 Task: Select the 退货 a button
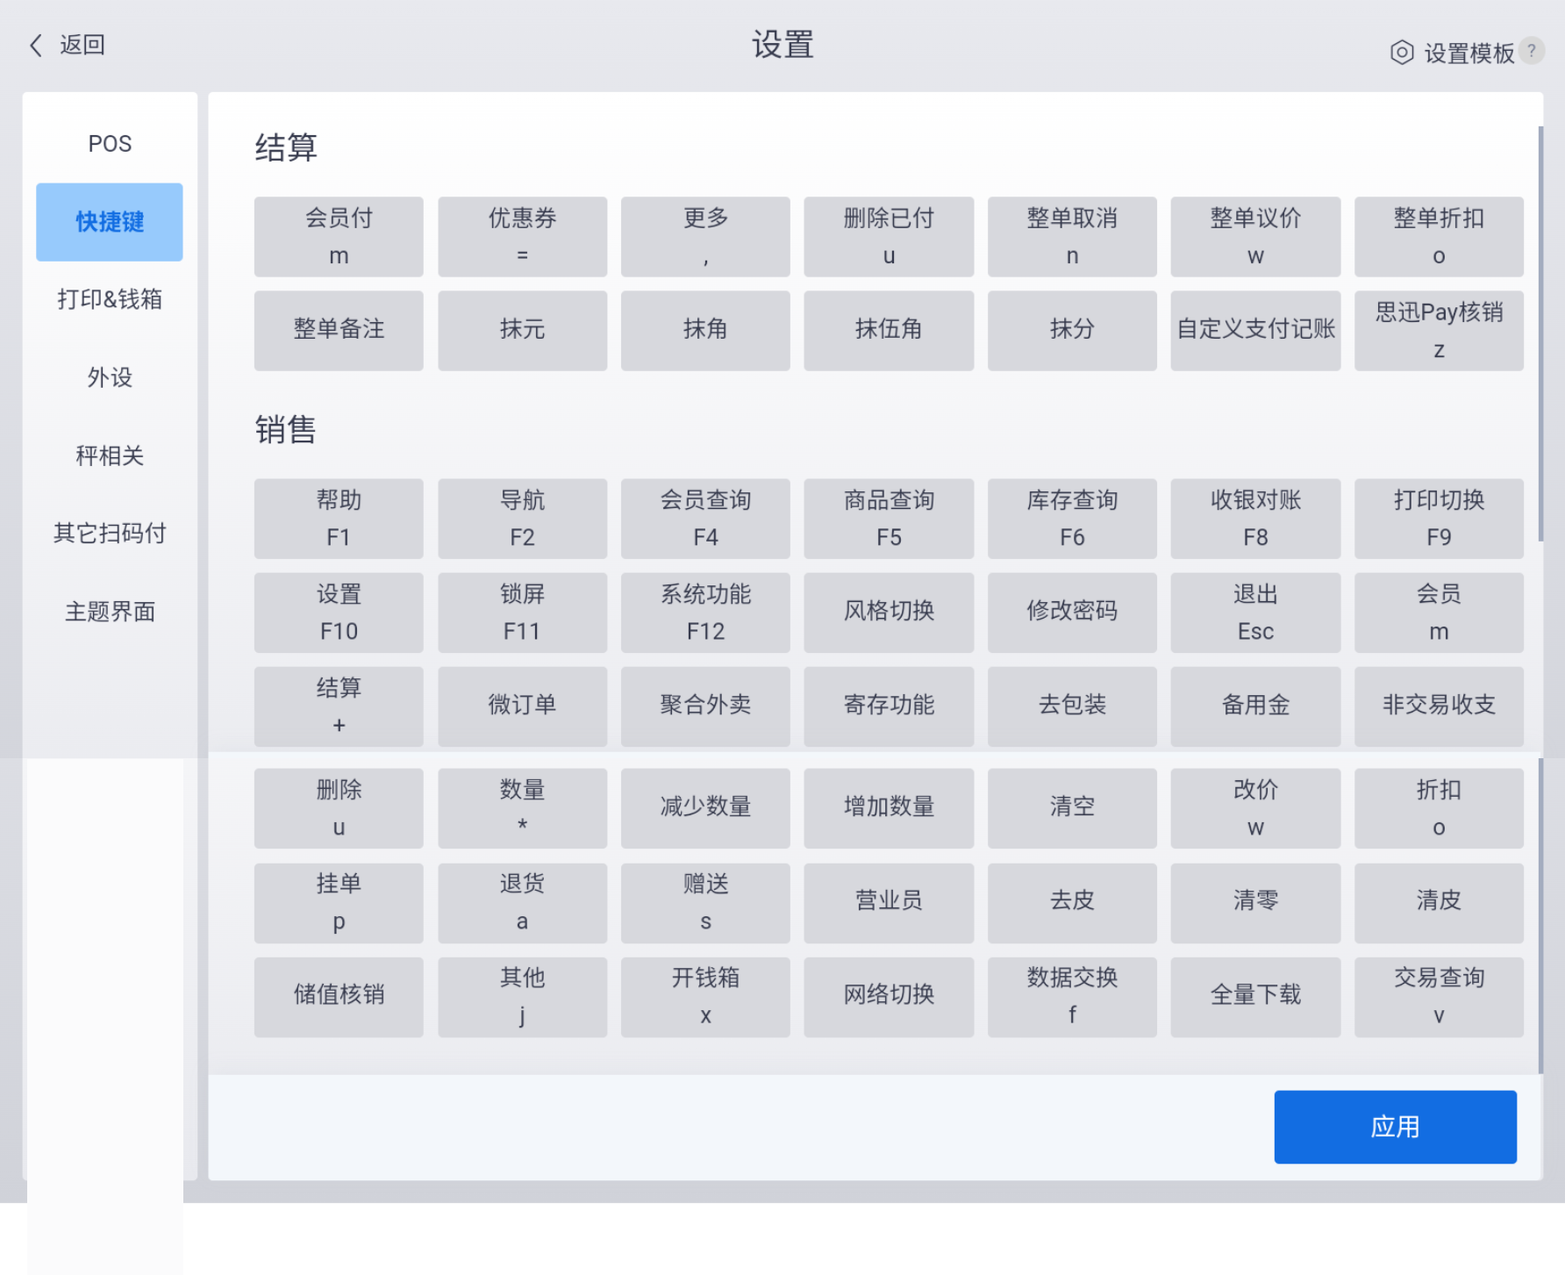[x=522, y=903]
